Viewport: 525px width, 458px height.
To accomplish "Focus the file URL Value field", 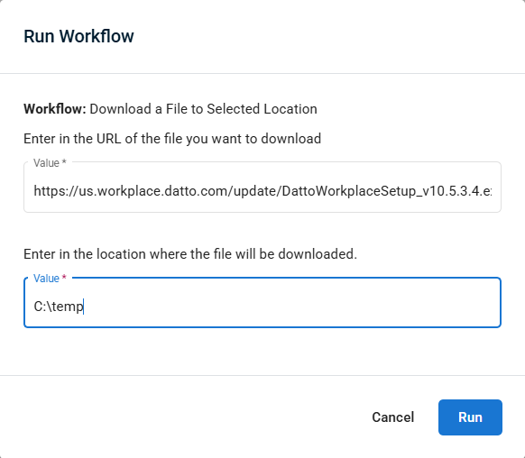I will 262,187.
